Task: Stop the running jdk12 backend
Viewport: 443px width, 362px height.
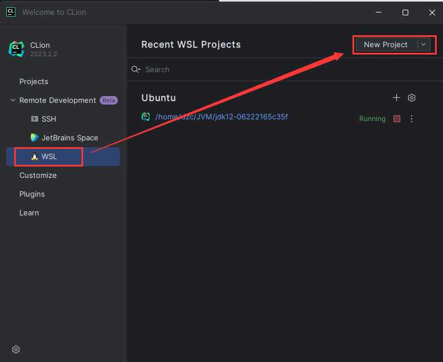Action: tap(397, 119)
